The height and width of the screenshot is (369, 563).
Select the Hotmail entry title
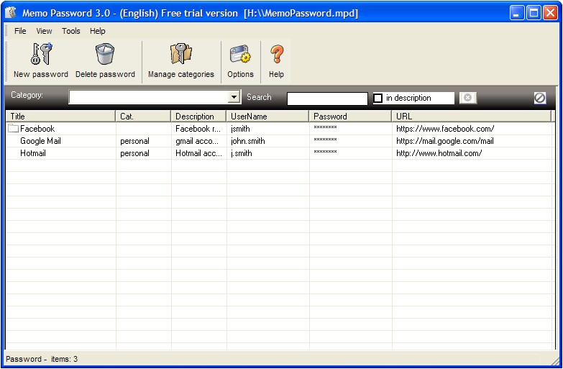tap(32, 153)
